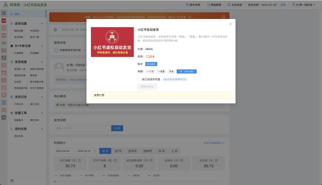The image size is (322, 185).
Task: Open 新手向导 guide icon
Action: pos(188,5)
